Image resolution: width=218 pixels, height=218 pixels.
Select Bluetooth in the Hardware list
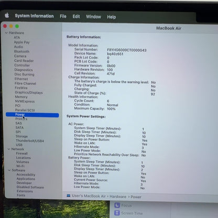[21, 51]
